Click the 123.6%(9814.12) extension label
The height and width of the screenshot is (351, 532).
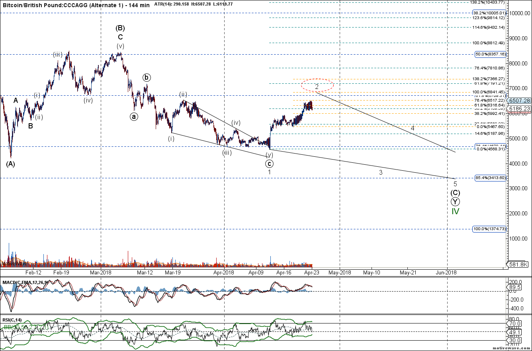[489, 18]
